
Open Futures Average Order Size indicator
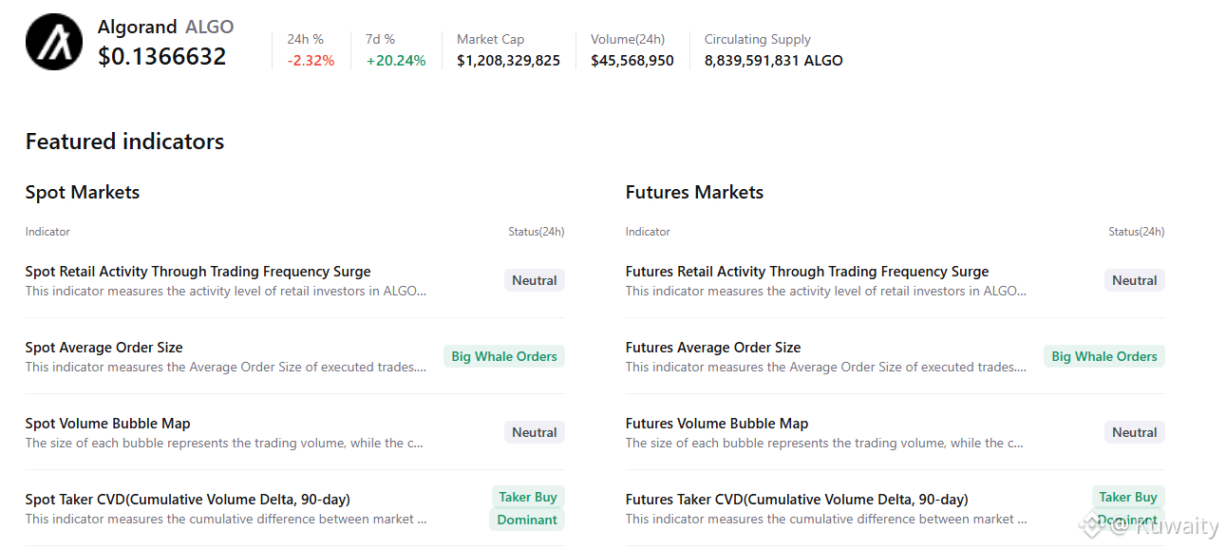(712, 348)
